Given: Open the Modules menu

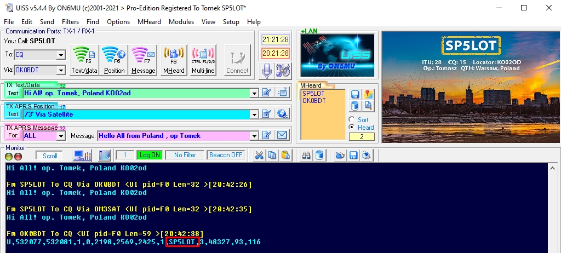Looking at the screenshot, I should pos(181,22).
